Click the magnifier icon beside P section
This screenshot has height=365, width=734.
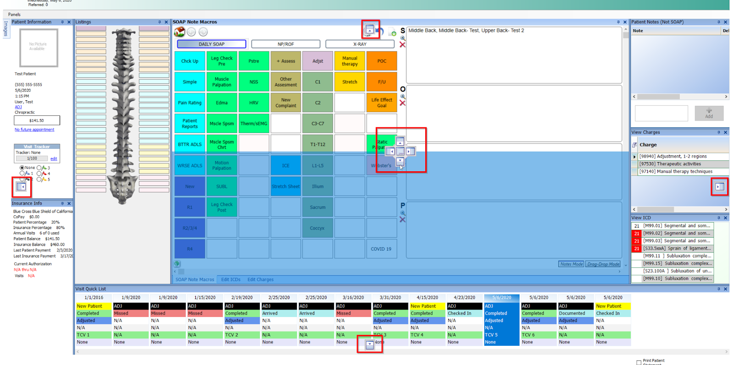[x=402, y=213]
